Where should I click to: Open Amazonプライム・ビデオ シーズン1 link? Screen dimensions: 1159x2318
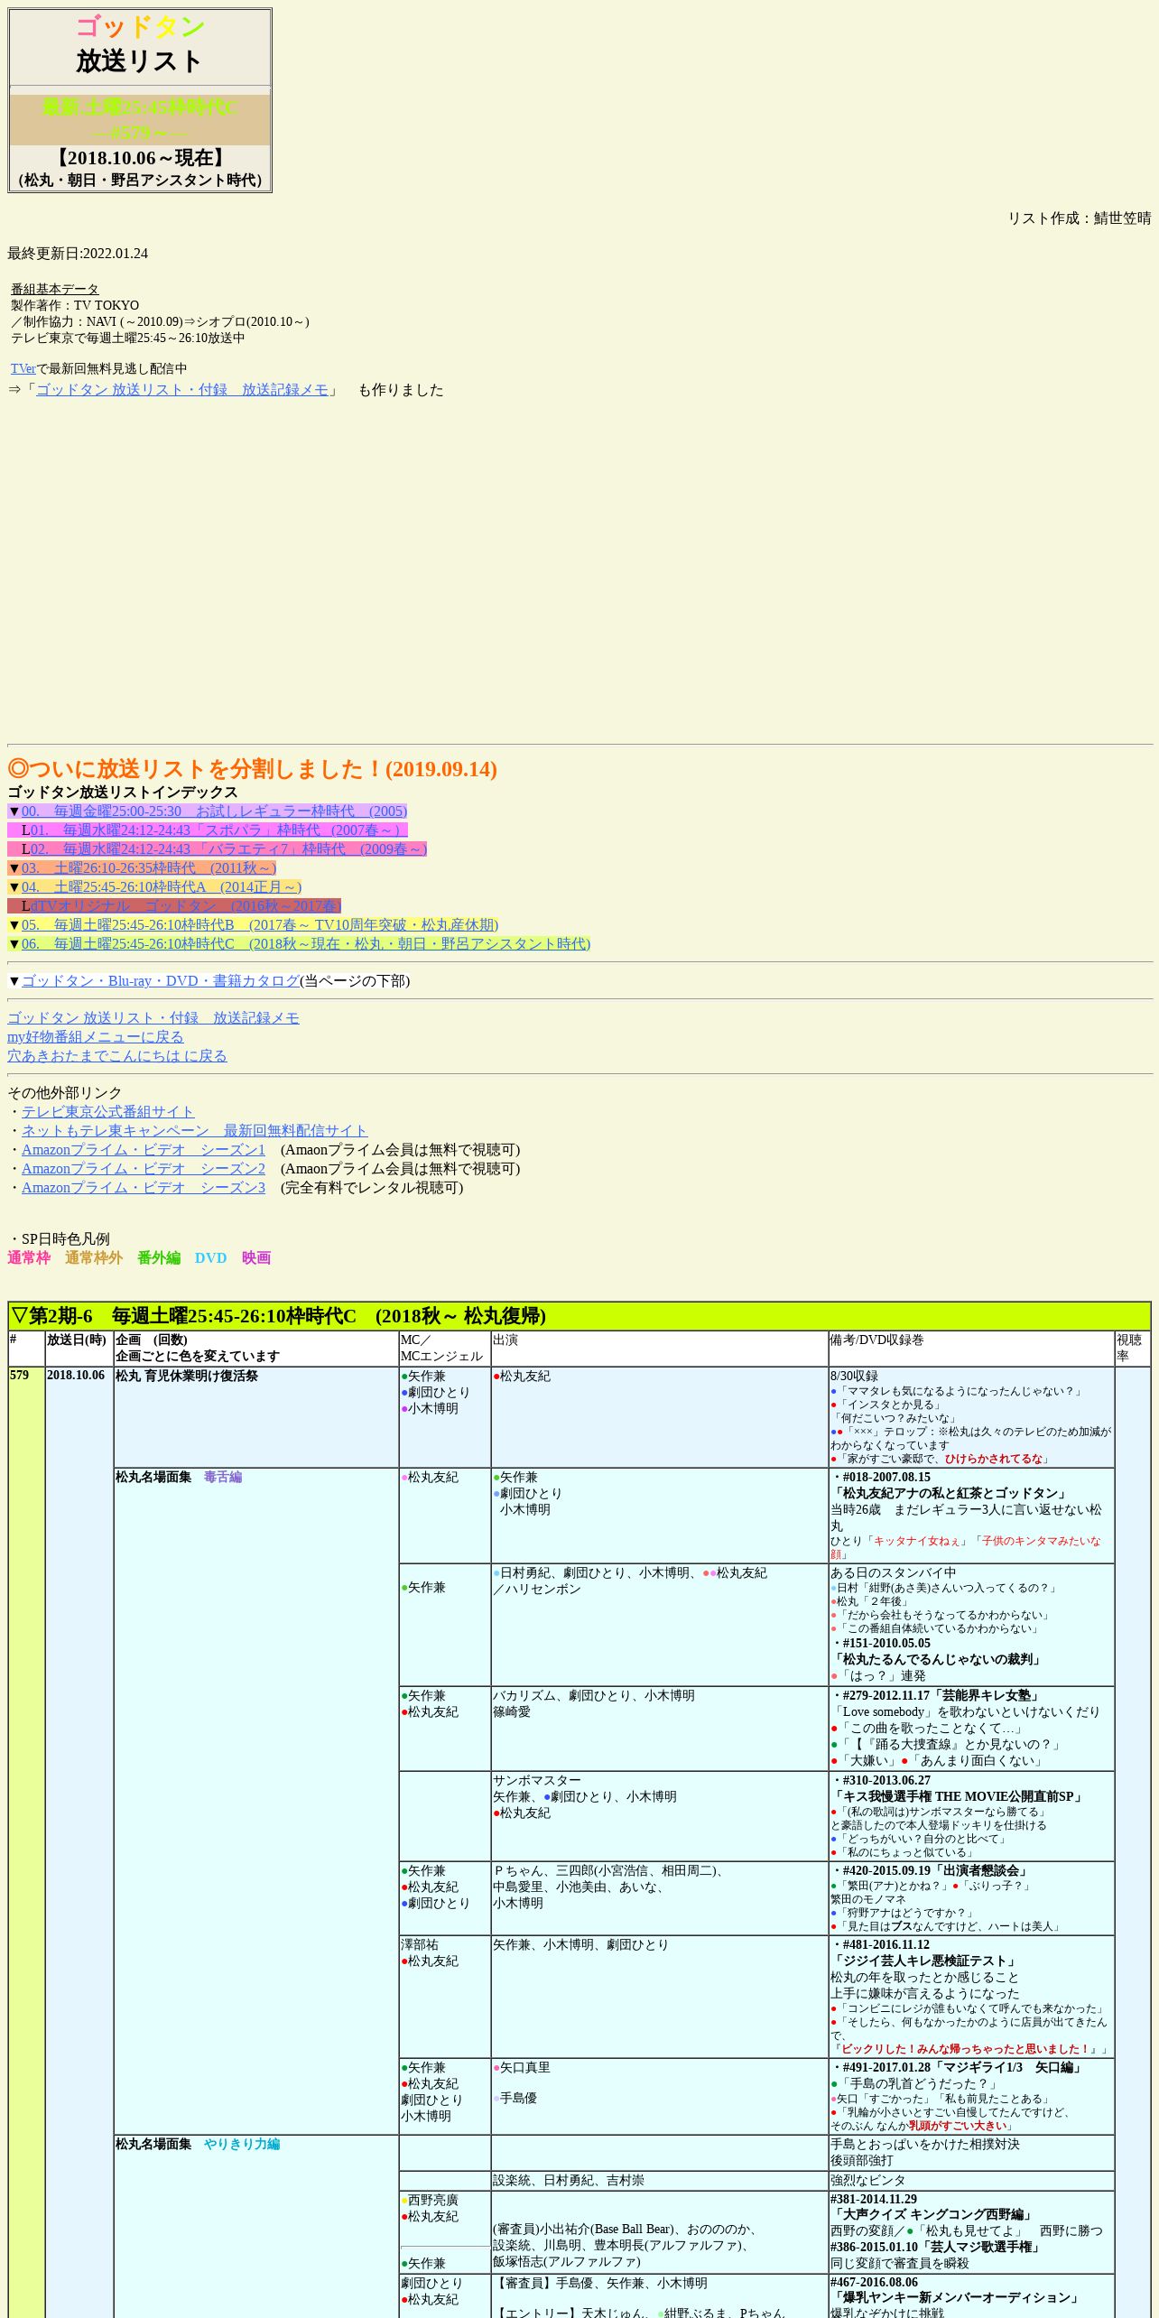point(144,1150)
